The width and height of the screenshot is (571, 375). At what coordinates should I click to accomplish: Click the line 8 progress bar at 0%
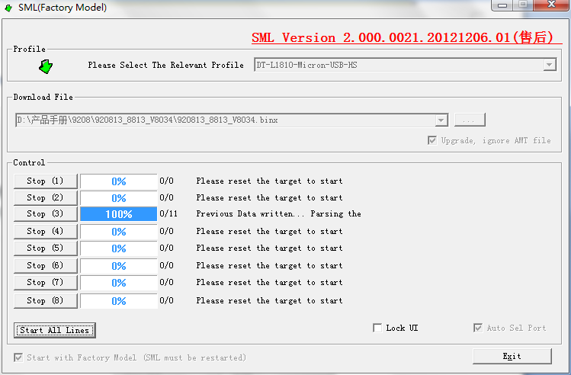tap(119, 301)
